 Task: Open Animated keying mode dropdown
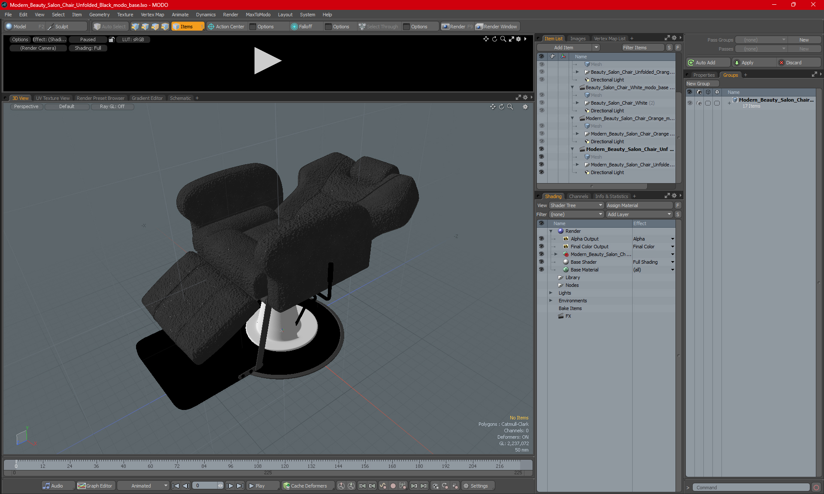143,486
